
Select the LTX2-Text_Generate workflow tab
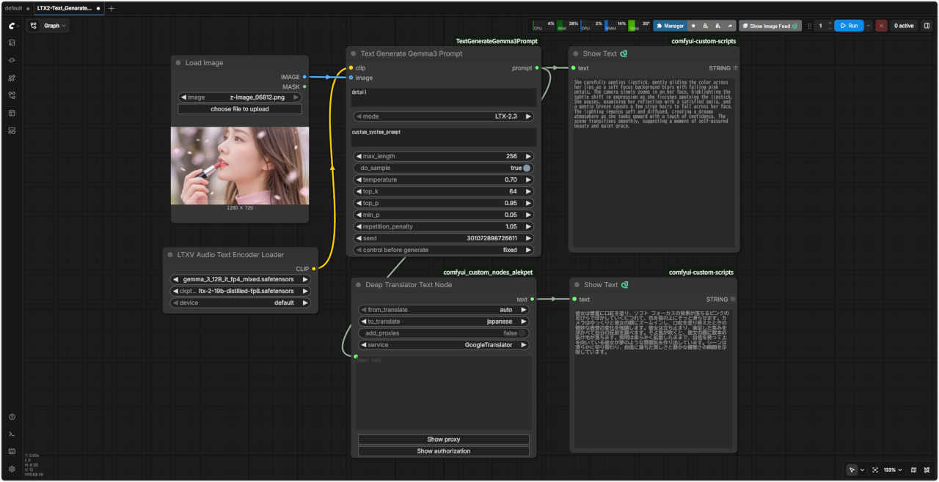pyautogui.click(x=65, y=8)
